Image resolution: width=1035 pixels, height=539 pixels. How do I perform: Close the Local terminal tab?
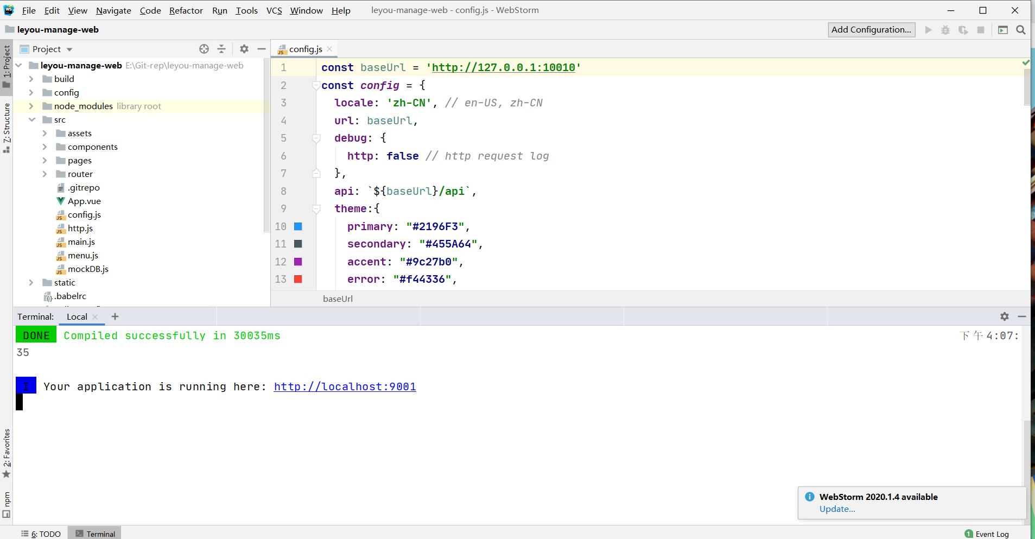[x=96, y=317]
